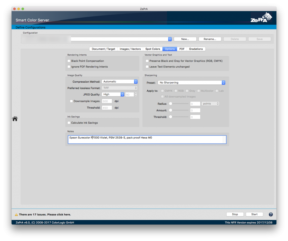The height and width of the screenshot is (241, 288).
Task: Click the Start button
Action: tap(254, 214)
